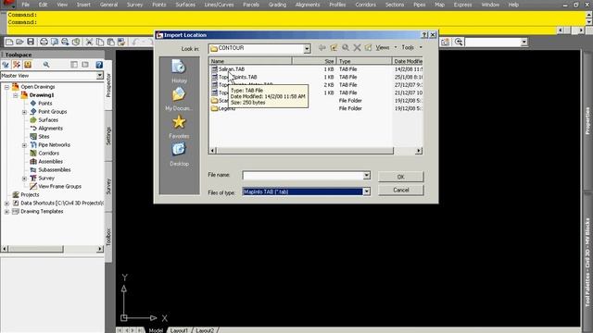Click the Match Properties toolbar icon
The image size is (593, 333).
tap(121, 42)
